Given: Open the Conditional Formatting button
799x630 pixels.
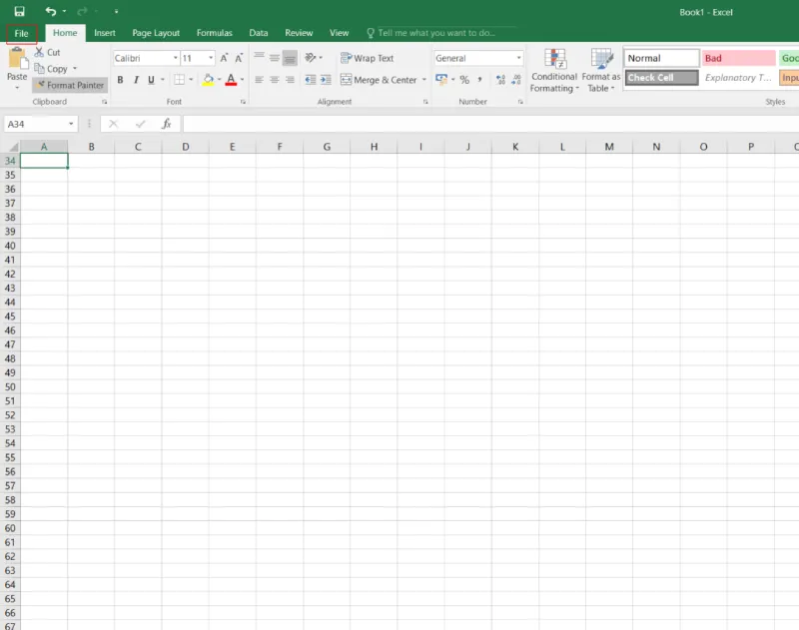Looking at the screenshot, I should [554, 71].
